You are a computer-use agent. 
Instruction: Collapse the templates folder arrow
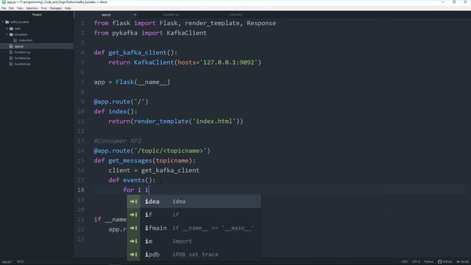coord(7,35)
